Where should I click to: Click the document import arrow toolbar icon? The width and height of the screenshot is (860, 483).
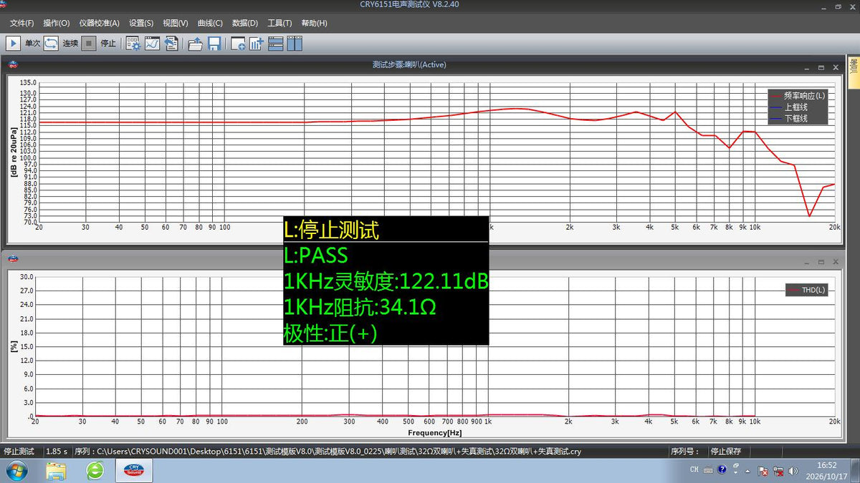(x=171, y=43)
